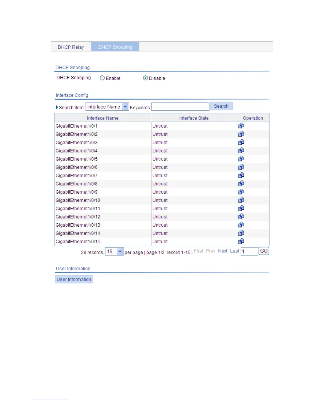The image size is (311, 402).
Task: Click the First page link
Action: pos(199,251)
